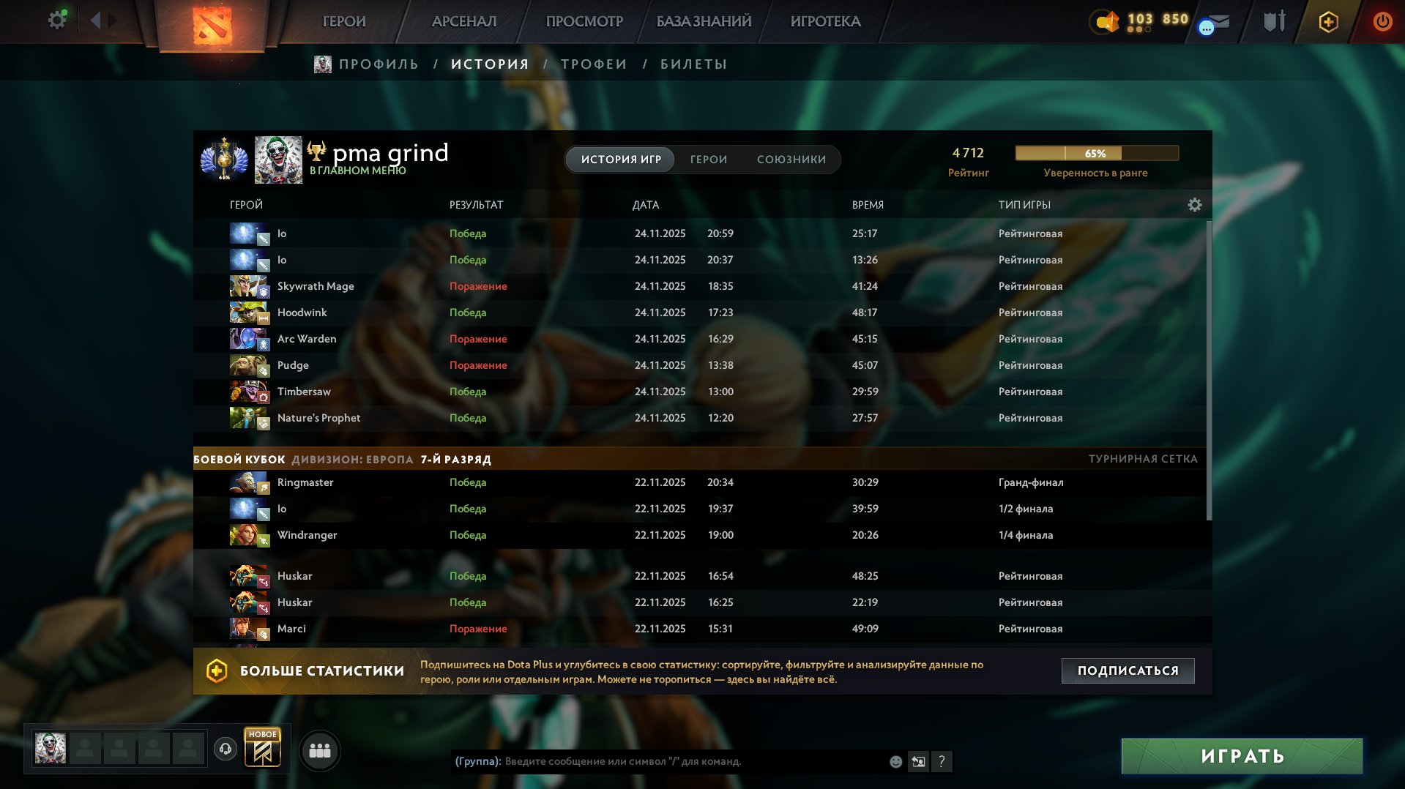Click the 65% rank confidence bar
The height and width of the screenshot is (789, 1405).
point(1095,154)
